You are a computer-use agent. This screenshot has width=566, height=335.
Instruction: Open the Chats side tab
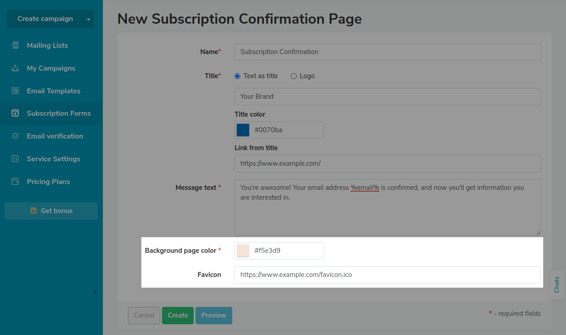(557, 285)
